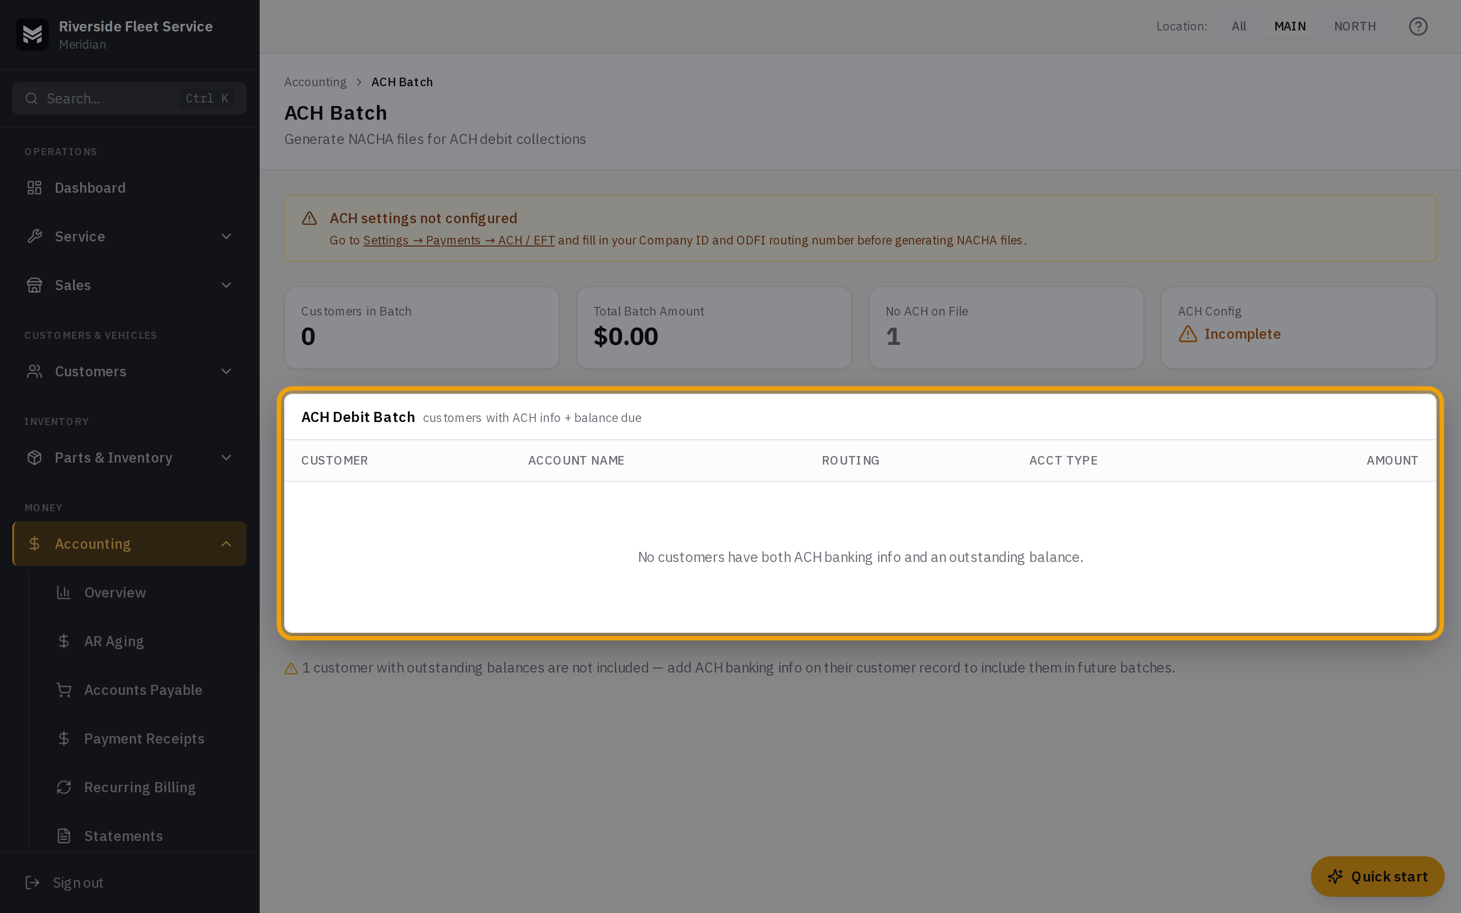Click the Payment Receipts dollar icon

tap(64, 739)
